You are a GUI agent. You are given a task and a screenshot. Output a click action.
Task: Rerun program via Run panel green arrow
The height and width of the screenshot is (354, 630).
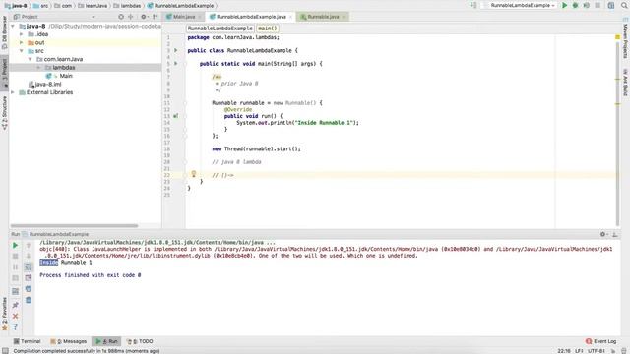[x=16, y=245]
